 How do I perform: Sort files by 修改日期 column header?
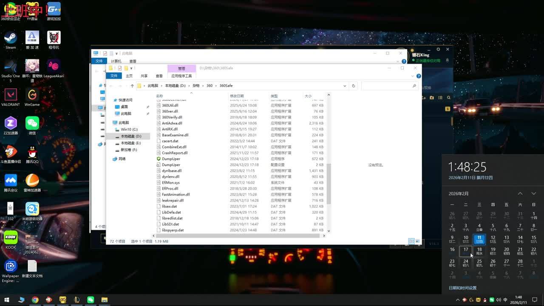[237, 96]
